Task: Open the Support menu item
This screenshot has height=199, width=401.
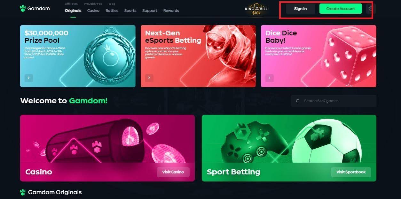Action: pos(150,11)
